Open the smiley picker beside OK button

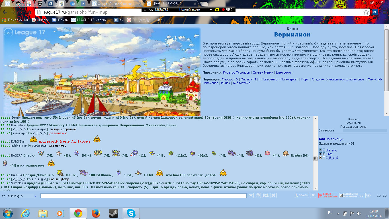[258, 195]
